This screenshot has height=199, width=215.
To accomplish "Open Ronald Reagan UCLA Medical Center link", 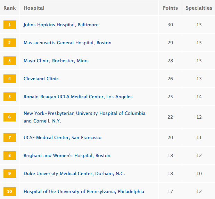I will coord(78,97).
